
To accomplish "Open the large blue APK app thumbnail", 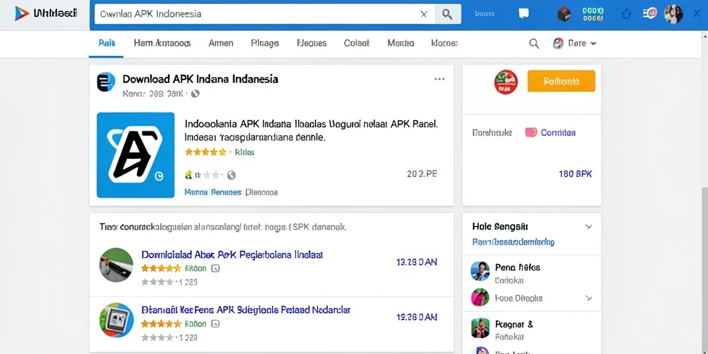I will [x=136, y=155].
